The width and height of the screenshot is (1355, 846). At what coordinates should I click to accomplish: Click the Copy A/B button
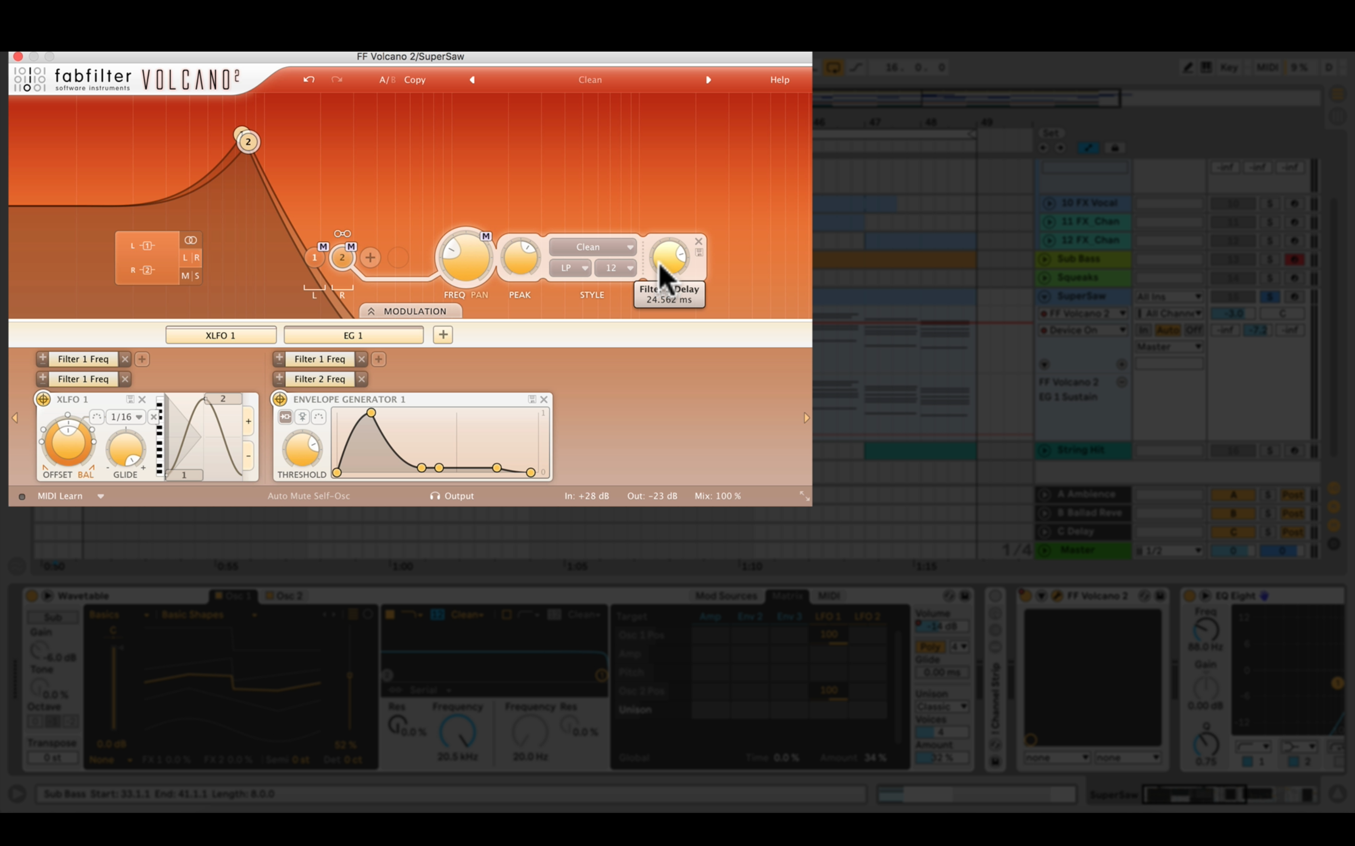click(415, 80)
